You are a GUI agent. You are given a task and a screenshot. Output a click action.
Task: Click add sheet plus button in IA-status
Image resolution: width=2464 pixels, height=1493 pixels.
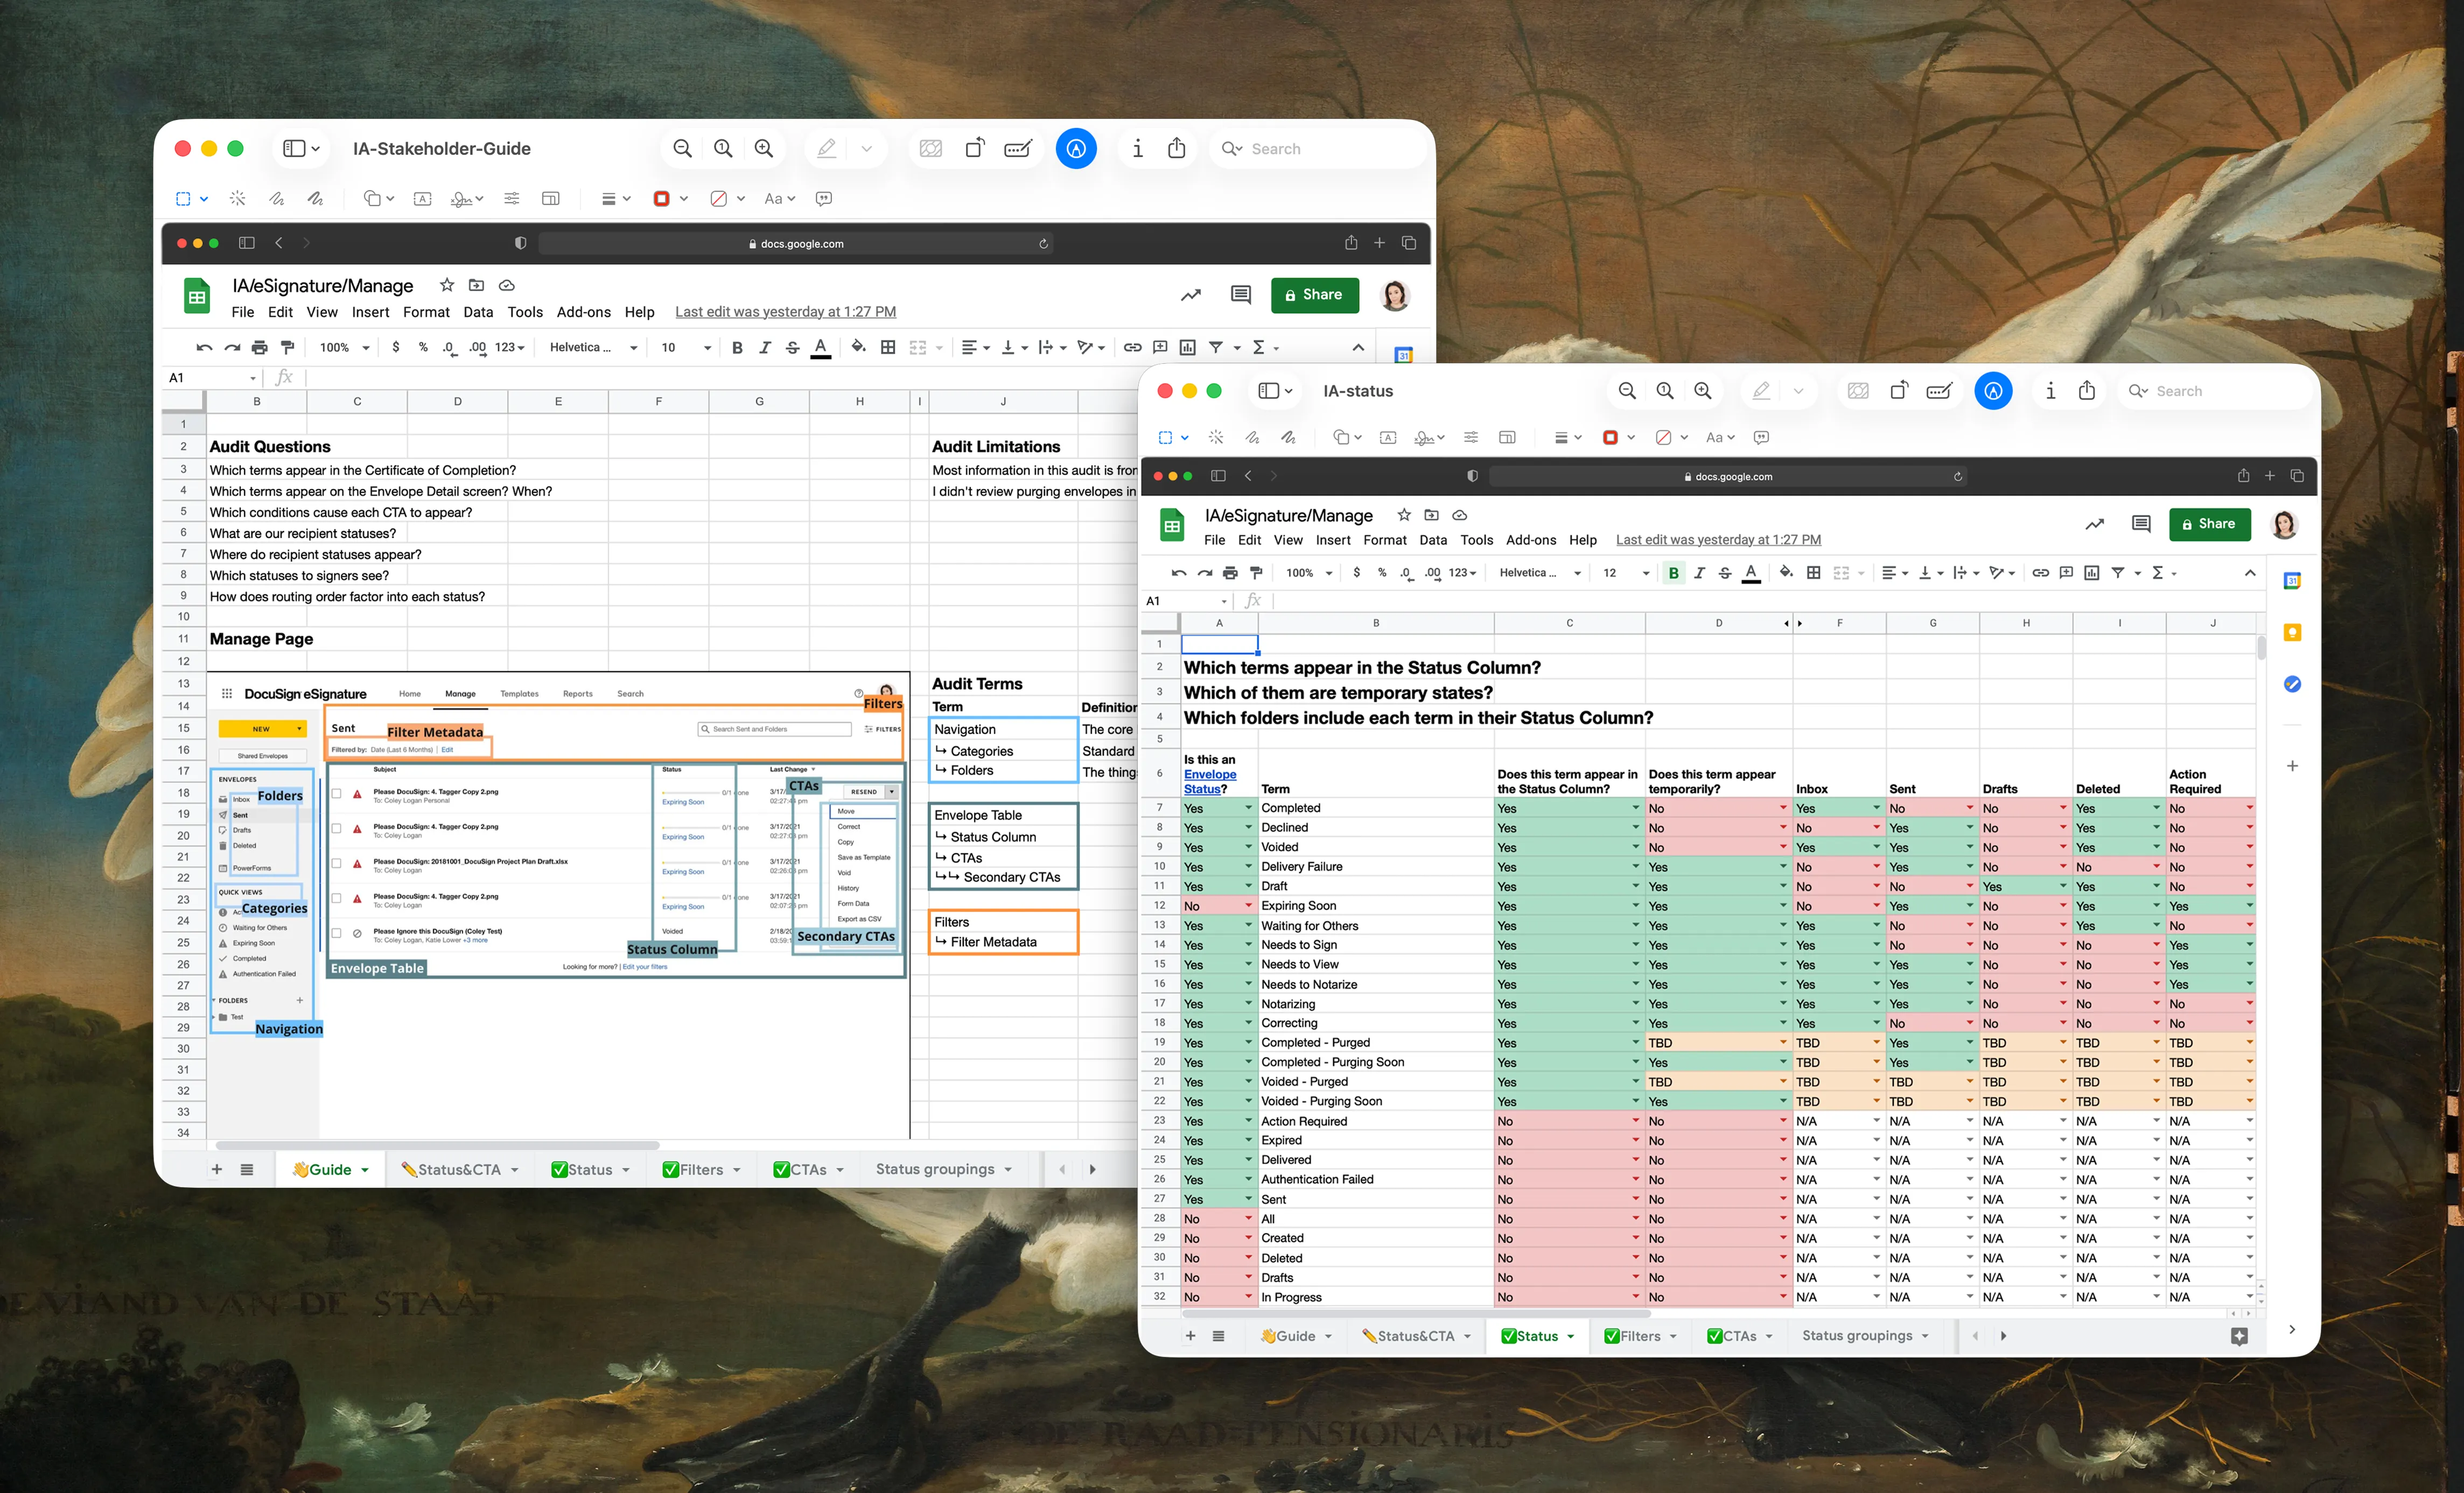tap(1190, 1336)
